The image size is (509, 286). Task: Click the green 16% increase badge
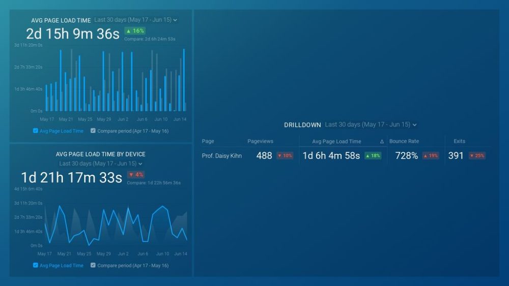tap(135, 31)
